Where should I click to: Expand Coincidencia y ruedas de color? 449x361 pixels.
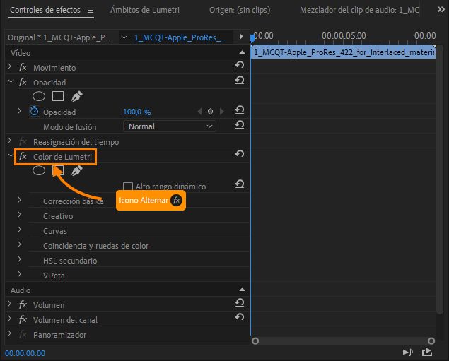[x=19, y=244]
